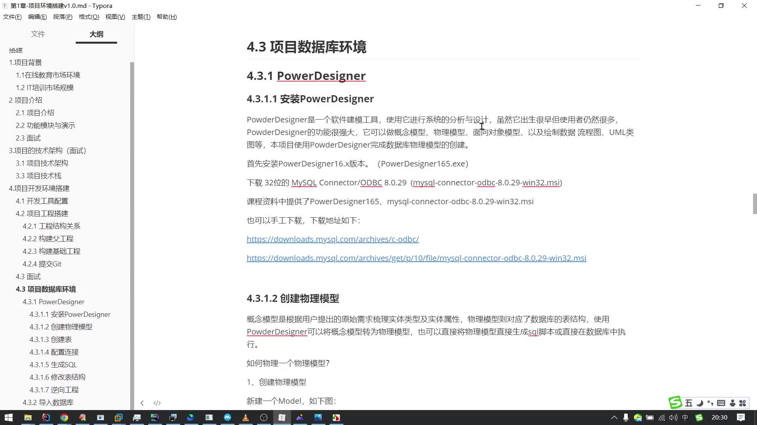Screen dimensions: 757x425
Task: Jump to 4.3.2 导入数据库 in outline
Action: click(x=48, y=403)
